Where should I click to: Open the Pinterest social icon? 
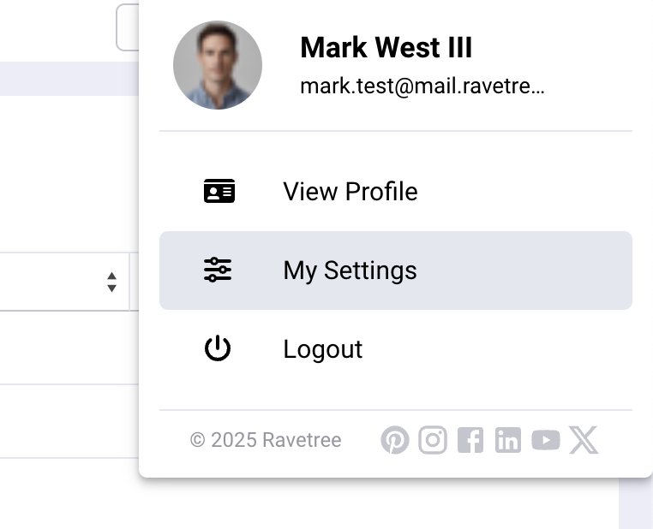[x=394, y=441]
